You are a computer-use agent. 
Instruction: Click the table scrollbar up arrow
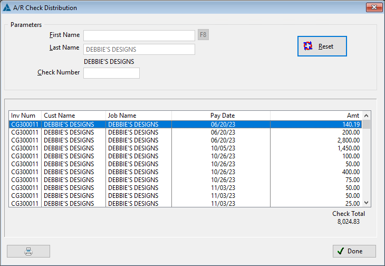coord(367,116)
